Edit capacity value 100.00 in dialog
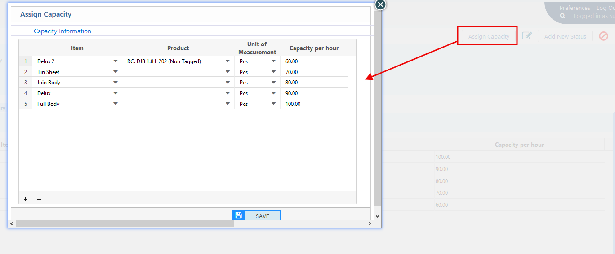 314,104
